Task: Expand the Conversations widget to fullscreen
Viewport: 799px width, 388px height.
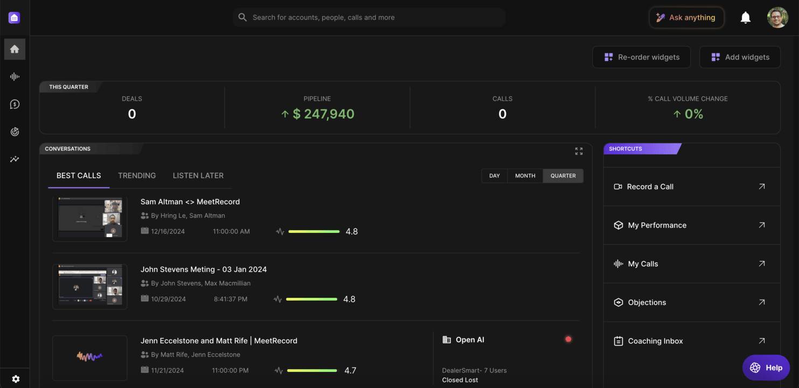Action: tap(579, 151)
